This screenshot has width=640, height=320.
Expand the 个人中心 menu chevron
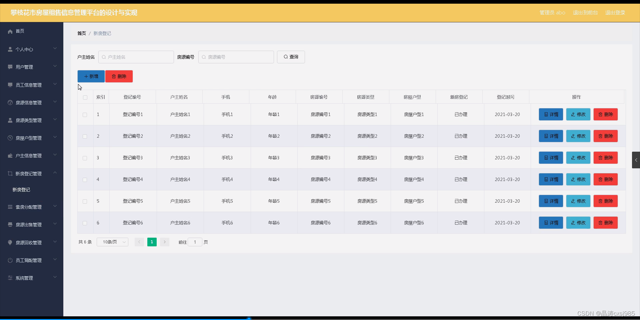pos(55,49)
